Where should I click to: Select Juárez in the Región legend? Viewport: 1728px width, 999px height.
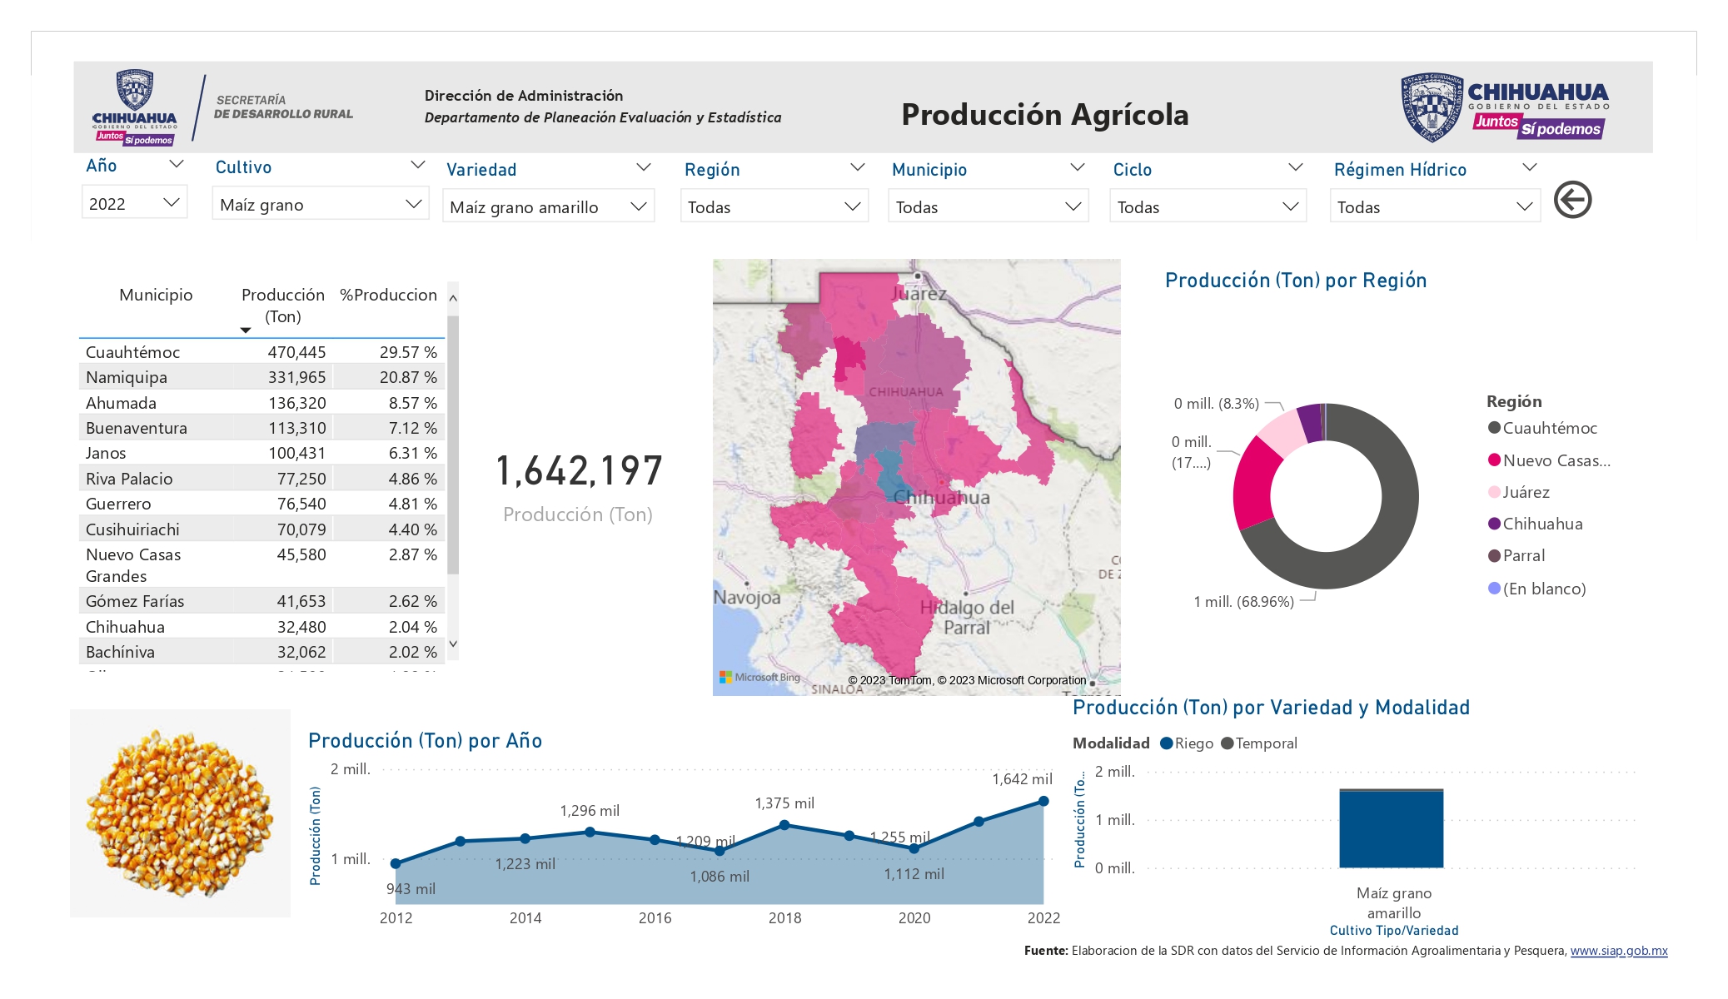click(x=1519, y=492)
